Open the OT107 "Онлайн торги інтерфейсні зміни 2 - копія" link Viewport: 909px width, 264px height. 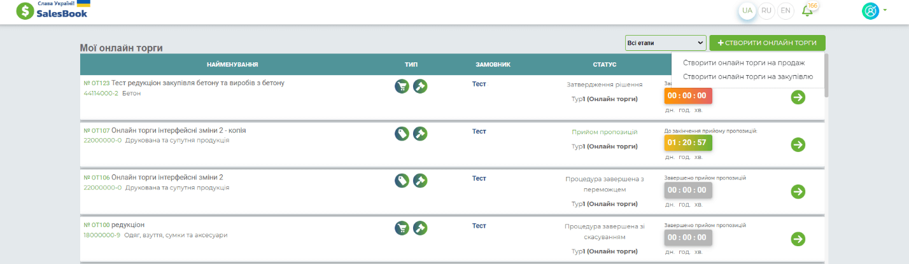179,130
